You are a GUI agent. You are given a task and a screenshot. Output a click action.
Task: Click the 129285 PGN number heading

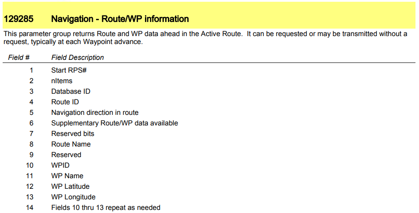click(19, 19)
